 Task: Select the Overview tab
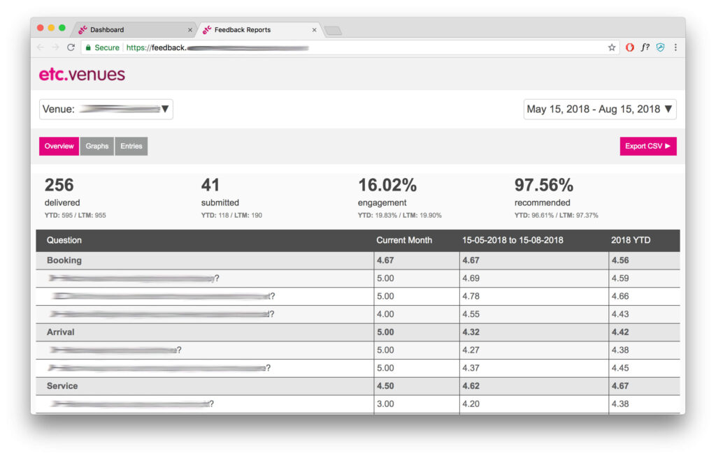click(59, 146)
